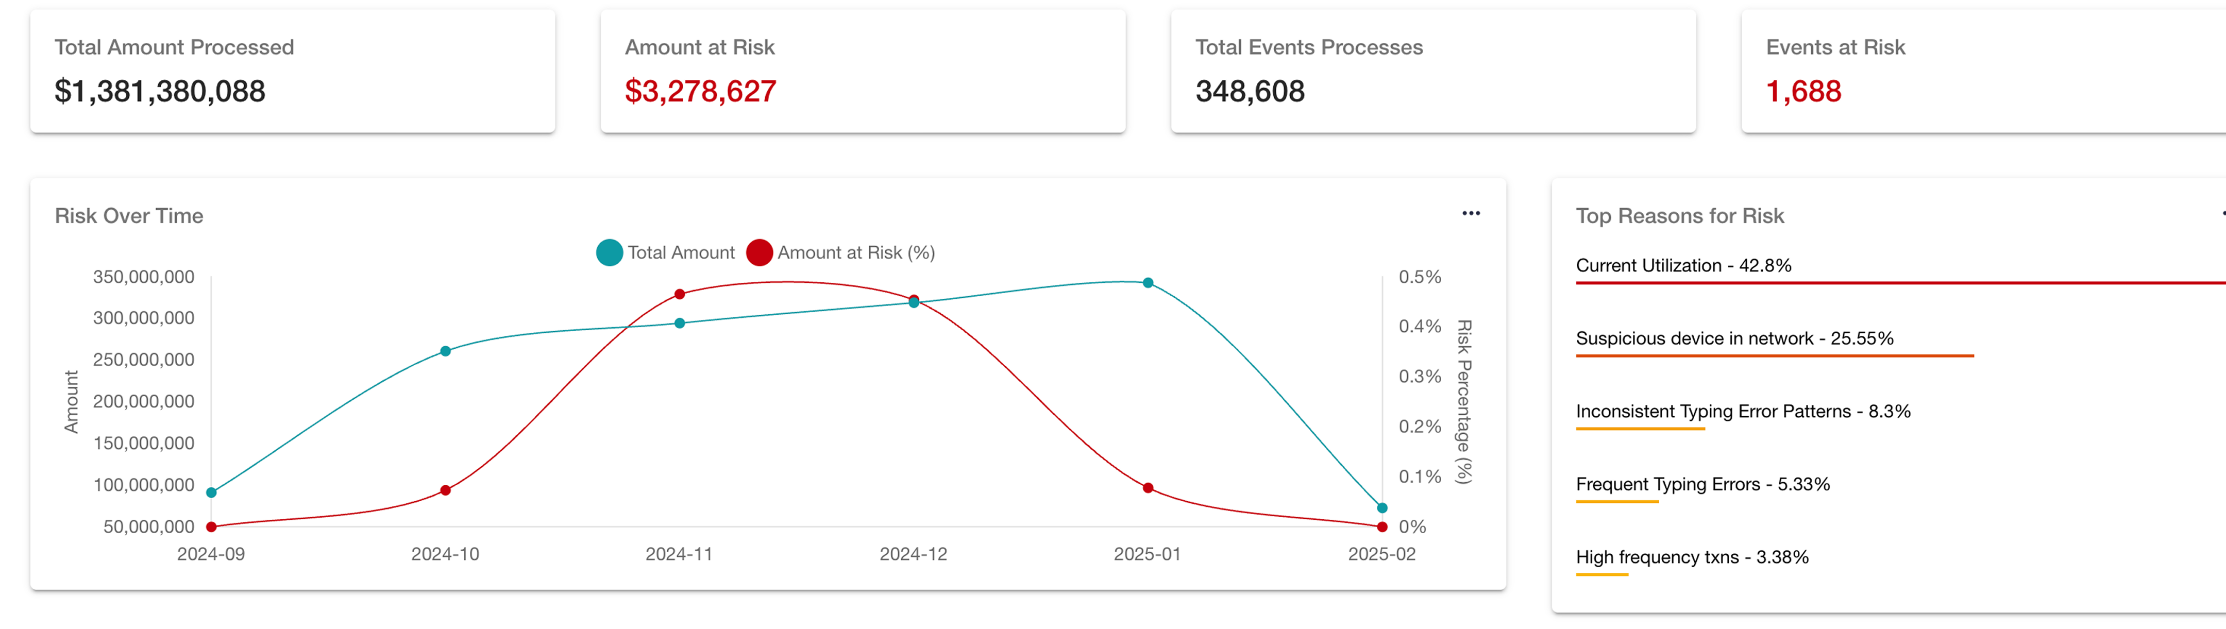Viewport: 2226px width, 629px height.
Task: Open the High frequency txns reason
Action: coord(1691,557)
